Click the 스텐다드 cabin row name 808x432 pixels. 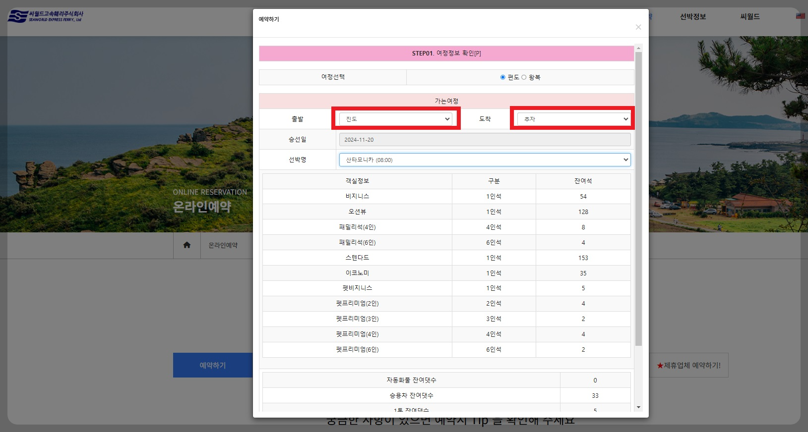tap(357, 258)
